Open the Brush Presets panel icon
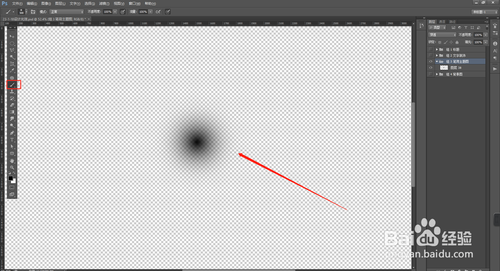The width and height of the screenshot is (500, 271). tap(495, 33)
